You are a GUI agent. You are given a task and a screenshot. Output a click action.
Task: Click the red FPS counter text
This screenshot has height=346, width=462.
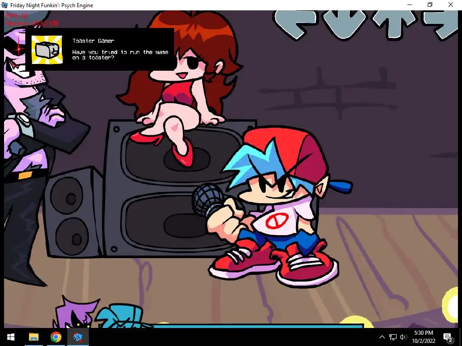pos(17,16)
